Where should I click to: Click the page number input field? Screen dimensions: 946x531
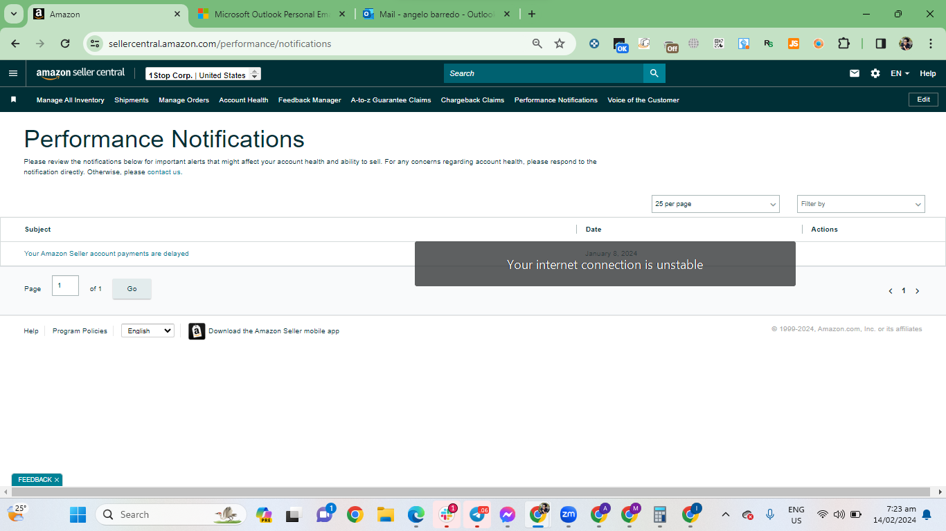65,286
